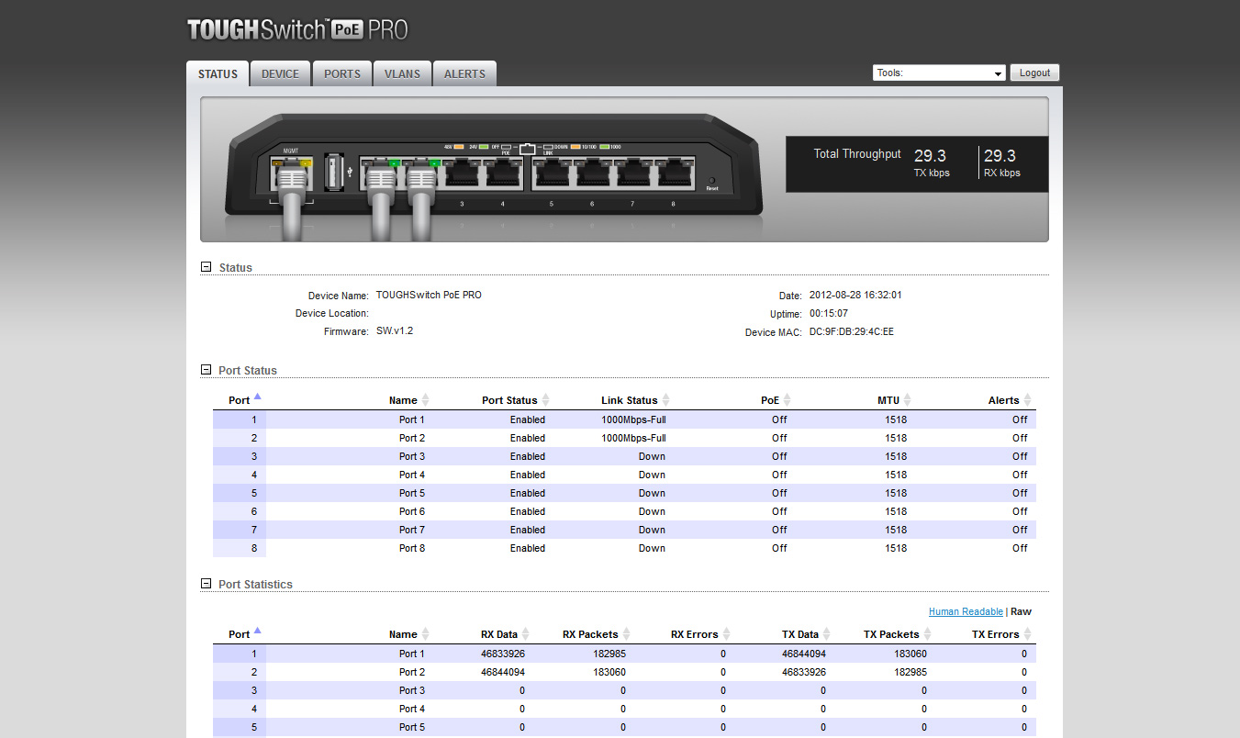The height and width of the screenshot is (738, 1240).
Task: Click the Reset button on switch image
Action: point(711,181)
